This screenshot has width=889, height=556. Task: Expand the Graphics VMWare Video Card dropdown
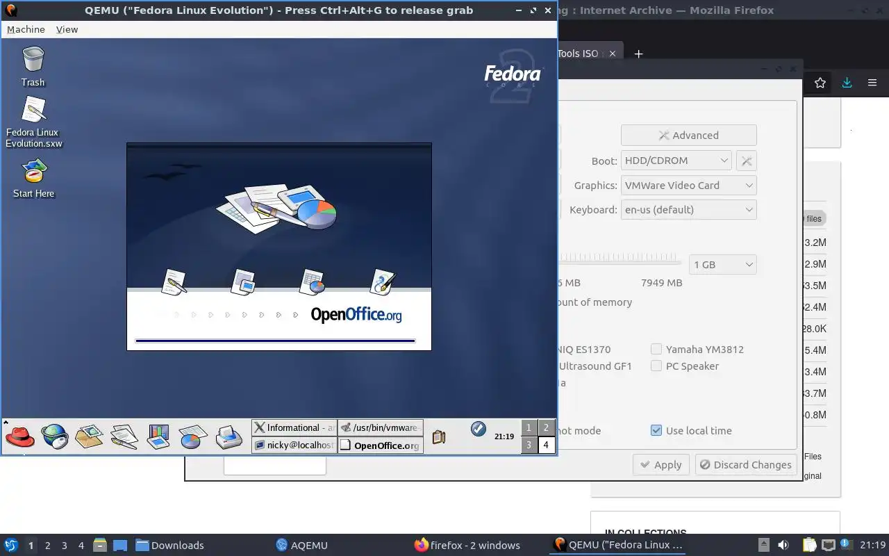[x=688, y=186]
